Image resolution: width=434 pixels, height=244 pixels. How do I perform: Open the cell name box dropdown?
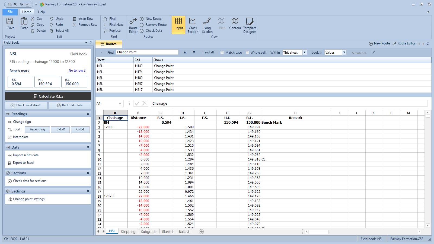(x=120, y=104)
